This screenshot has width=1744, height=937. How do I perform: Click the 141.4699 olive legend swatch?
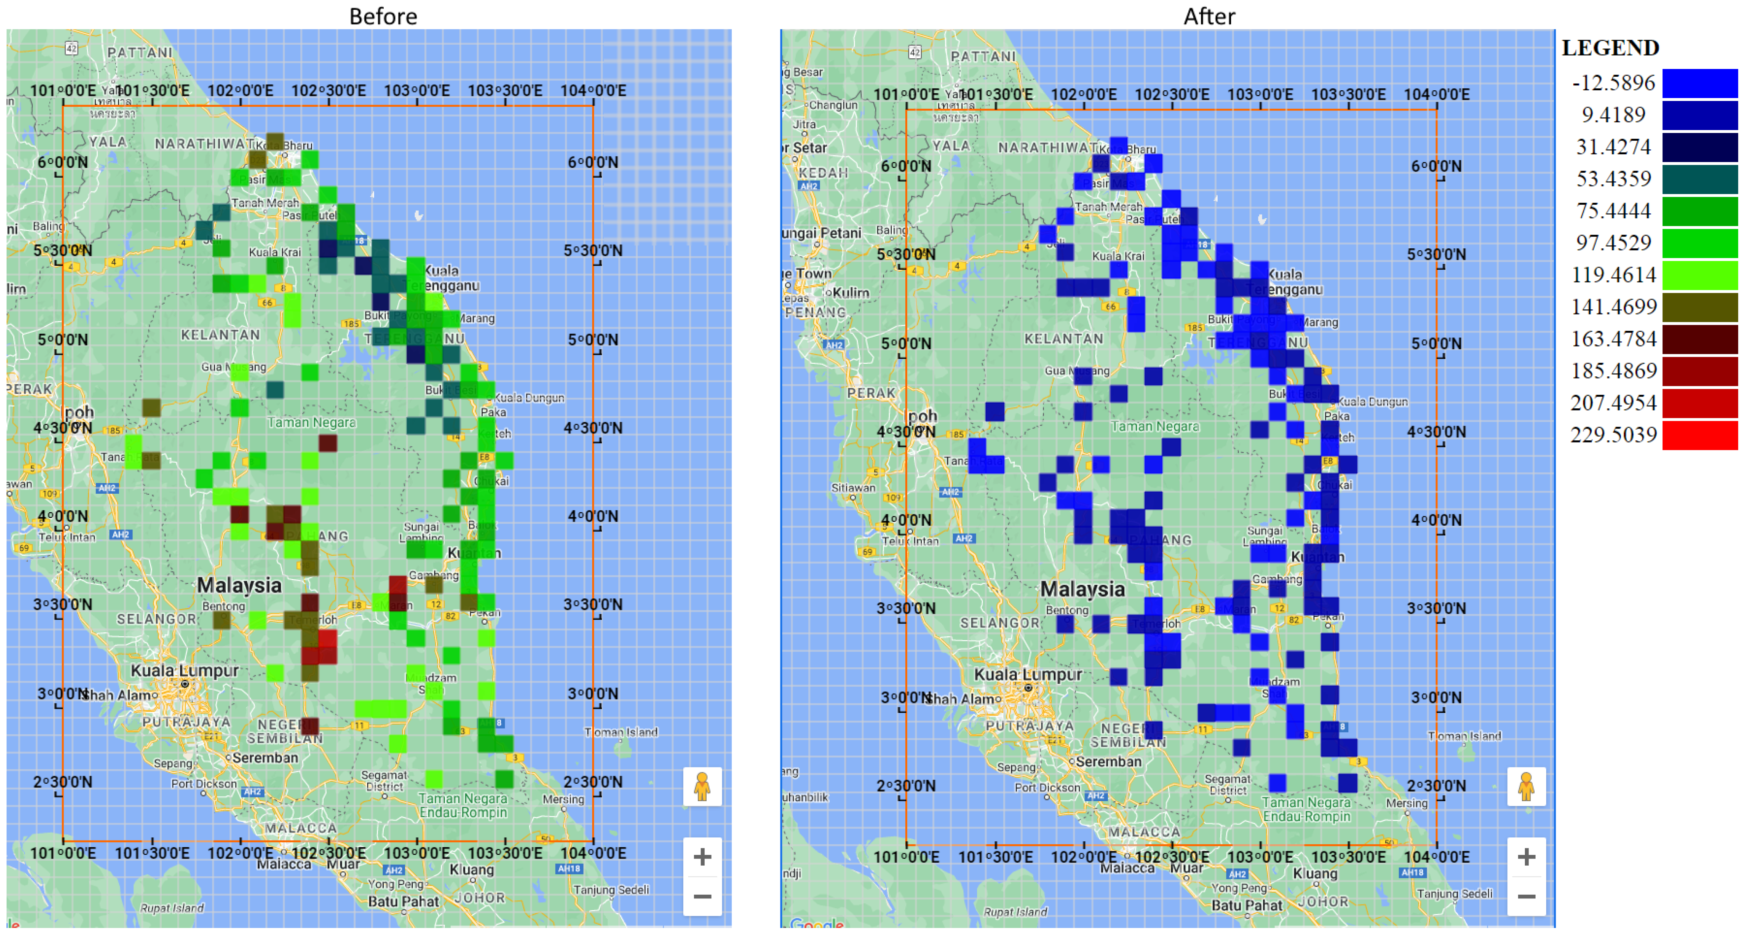(x=1699, y=307)
